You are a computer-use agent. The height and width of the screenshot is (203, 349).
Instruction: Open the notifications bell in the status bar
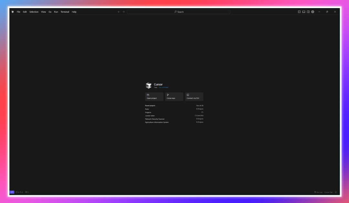(x=336, y=192)
